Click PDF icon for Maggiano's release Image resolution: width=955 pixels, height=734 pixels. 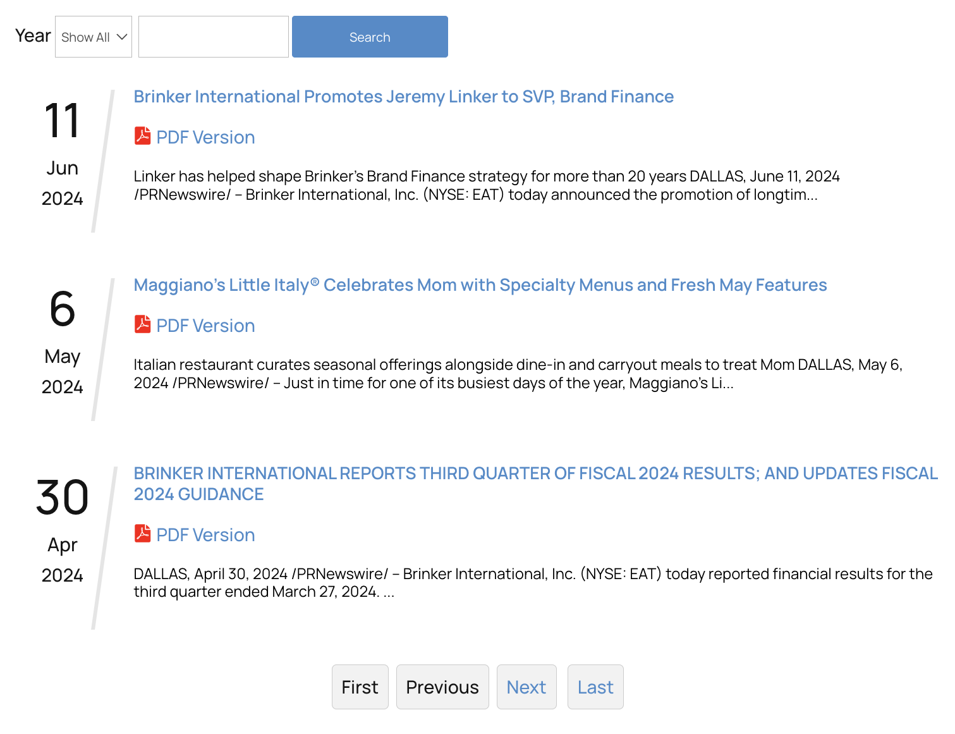click(x=142, y=325)
